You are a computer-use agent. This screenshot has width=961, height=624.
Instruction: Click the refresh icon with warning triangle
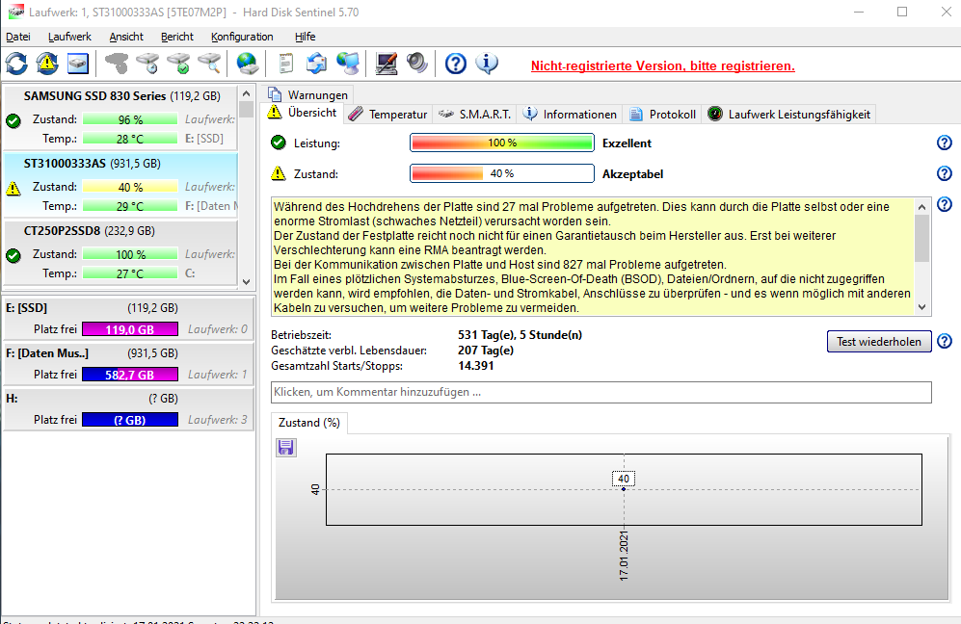pyautogui.click(x=47, y=63)
